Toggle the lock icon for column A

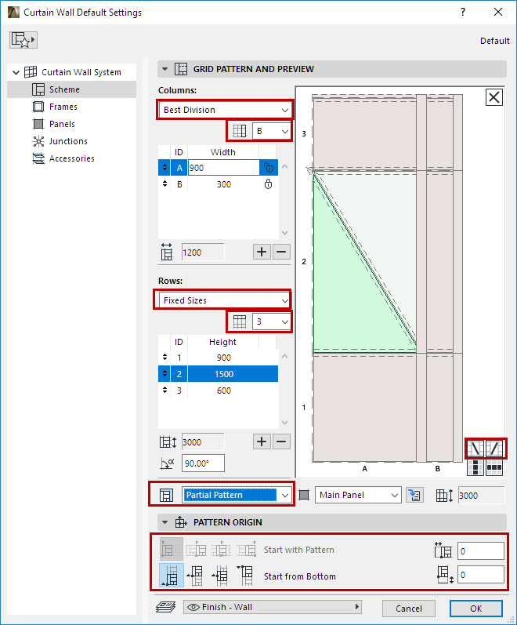click(269, 168)
